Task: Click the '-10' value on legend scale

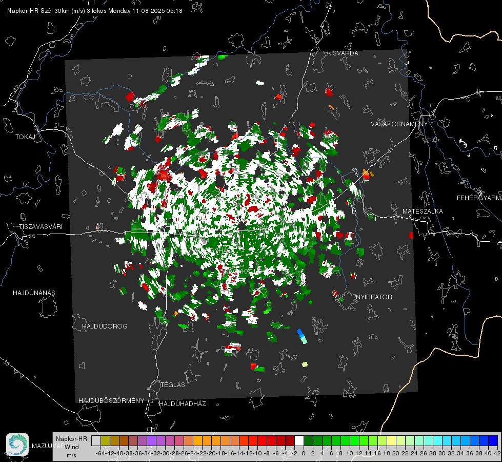Action: (257, 453)
